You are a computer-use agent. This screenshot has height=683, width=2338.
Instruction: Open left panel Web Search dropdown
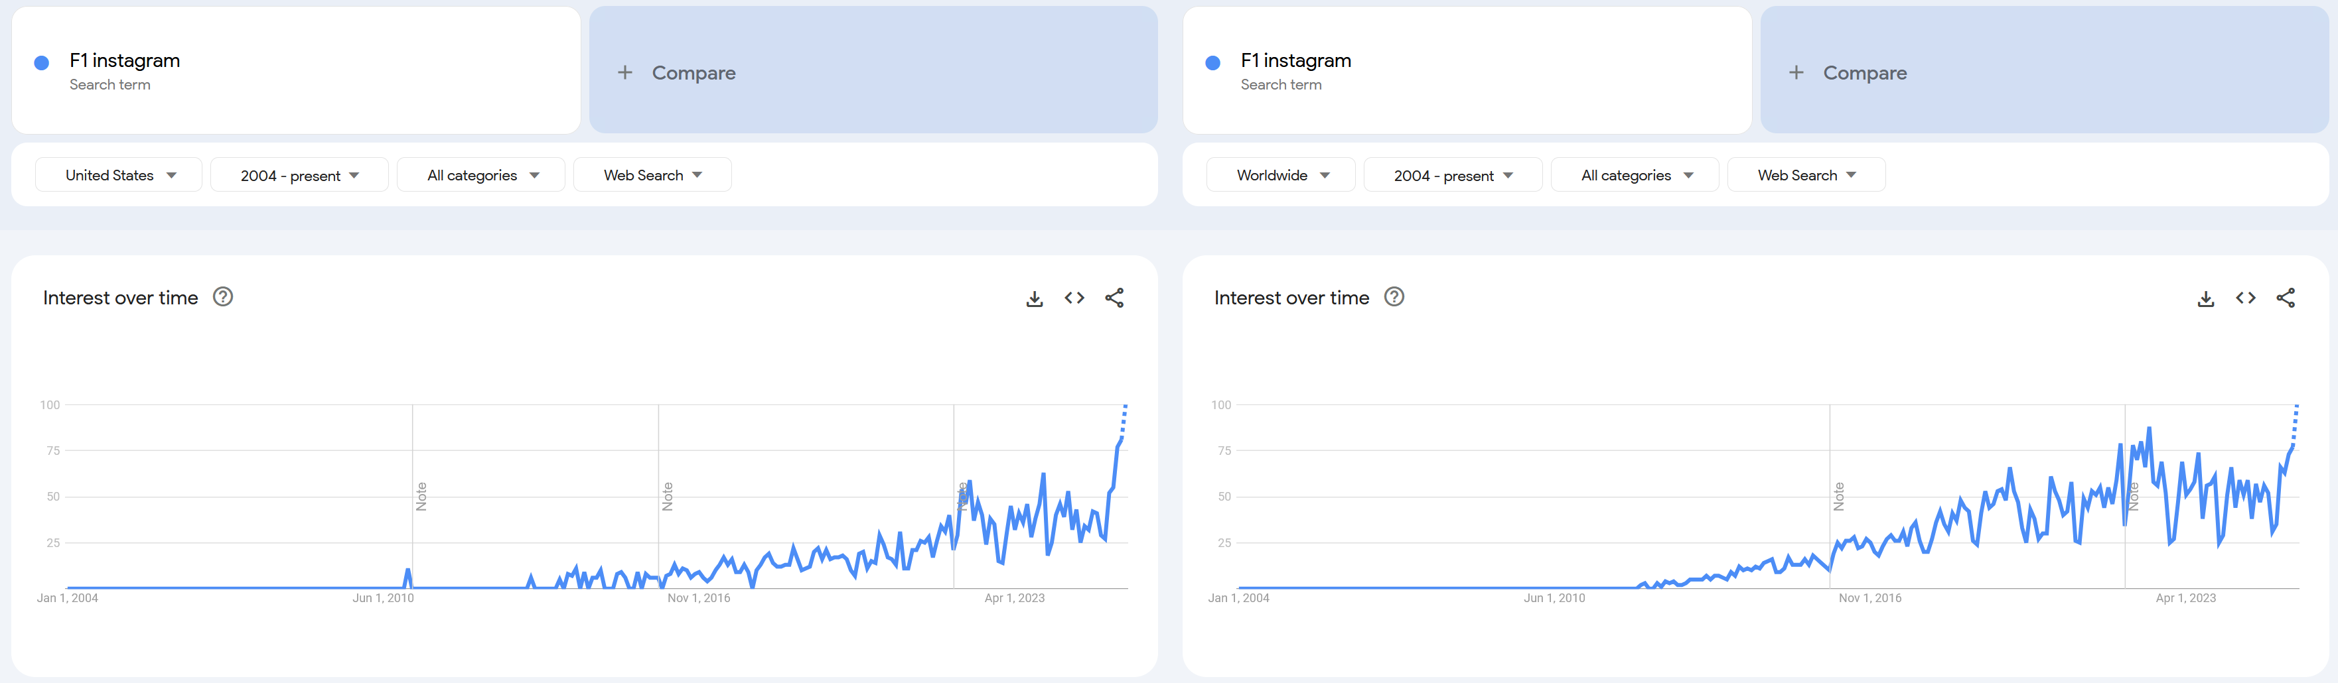(x=652, y=175)
